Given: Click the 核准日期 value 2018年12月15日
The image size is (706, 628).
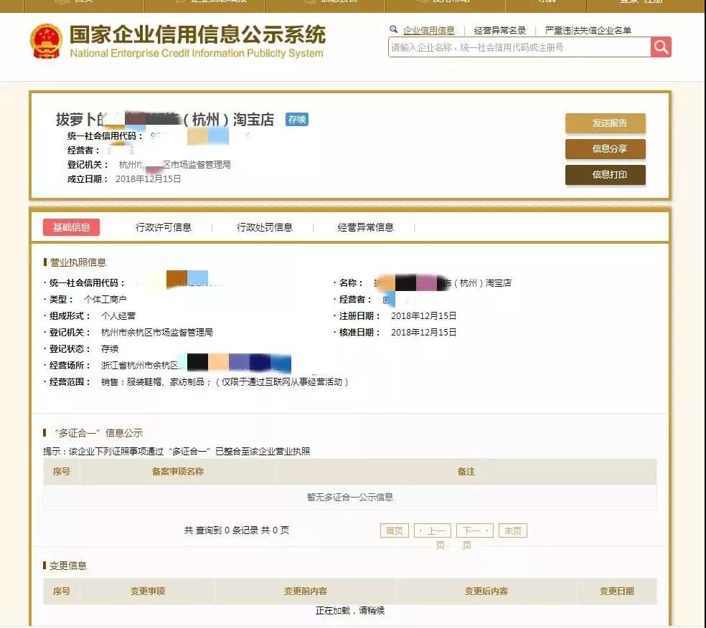Looking at the screenshot, I should click(x=424, y=333).
